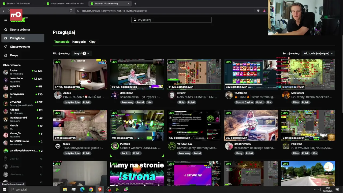The image size is (343, 193).
Task: Open the PajotreQ channel avatar
Action: [x=286, y=146]
